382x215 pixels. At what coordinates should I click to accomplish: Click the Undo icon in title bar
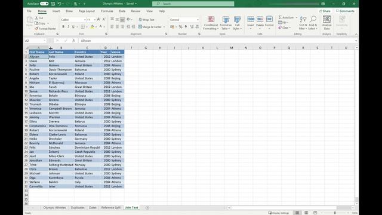click(59, 4)
